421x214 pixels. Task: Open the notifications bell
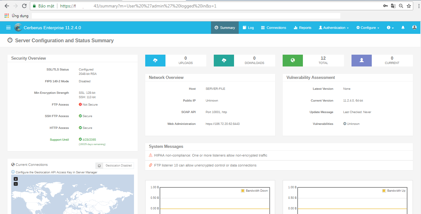(403, 27)
